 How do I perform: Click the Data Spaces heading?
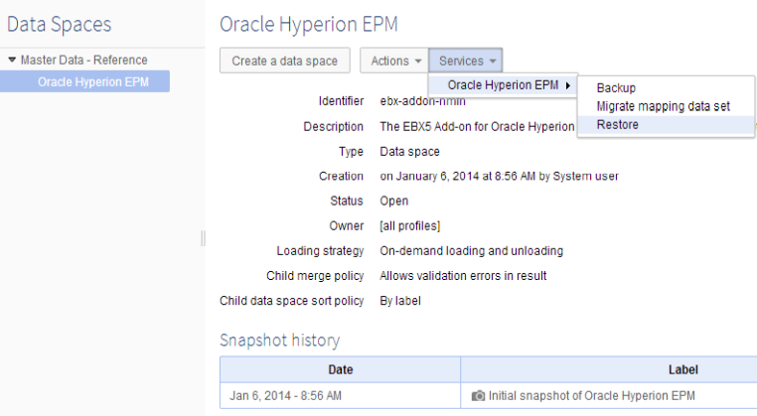(60, 24)
